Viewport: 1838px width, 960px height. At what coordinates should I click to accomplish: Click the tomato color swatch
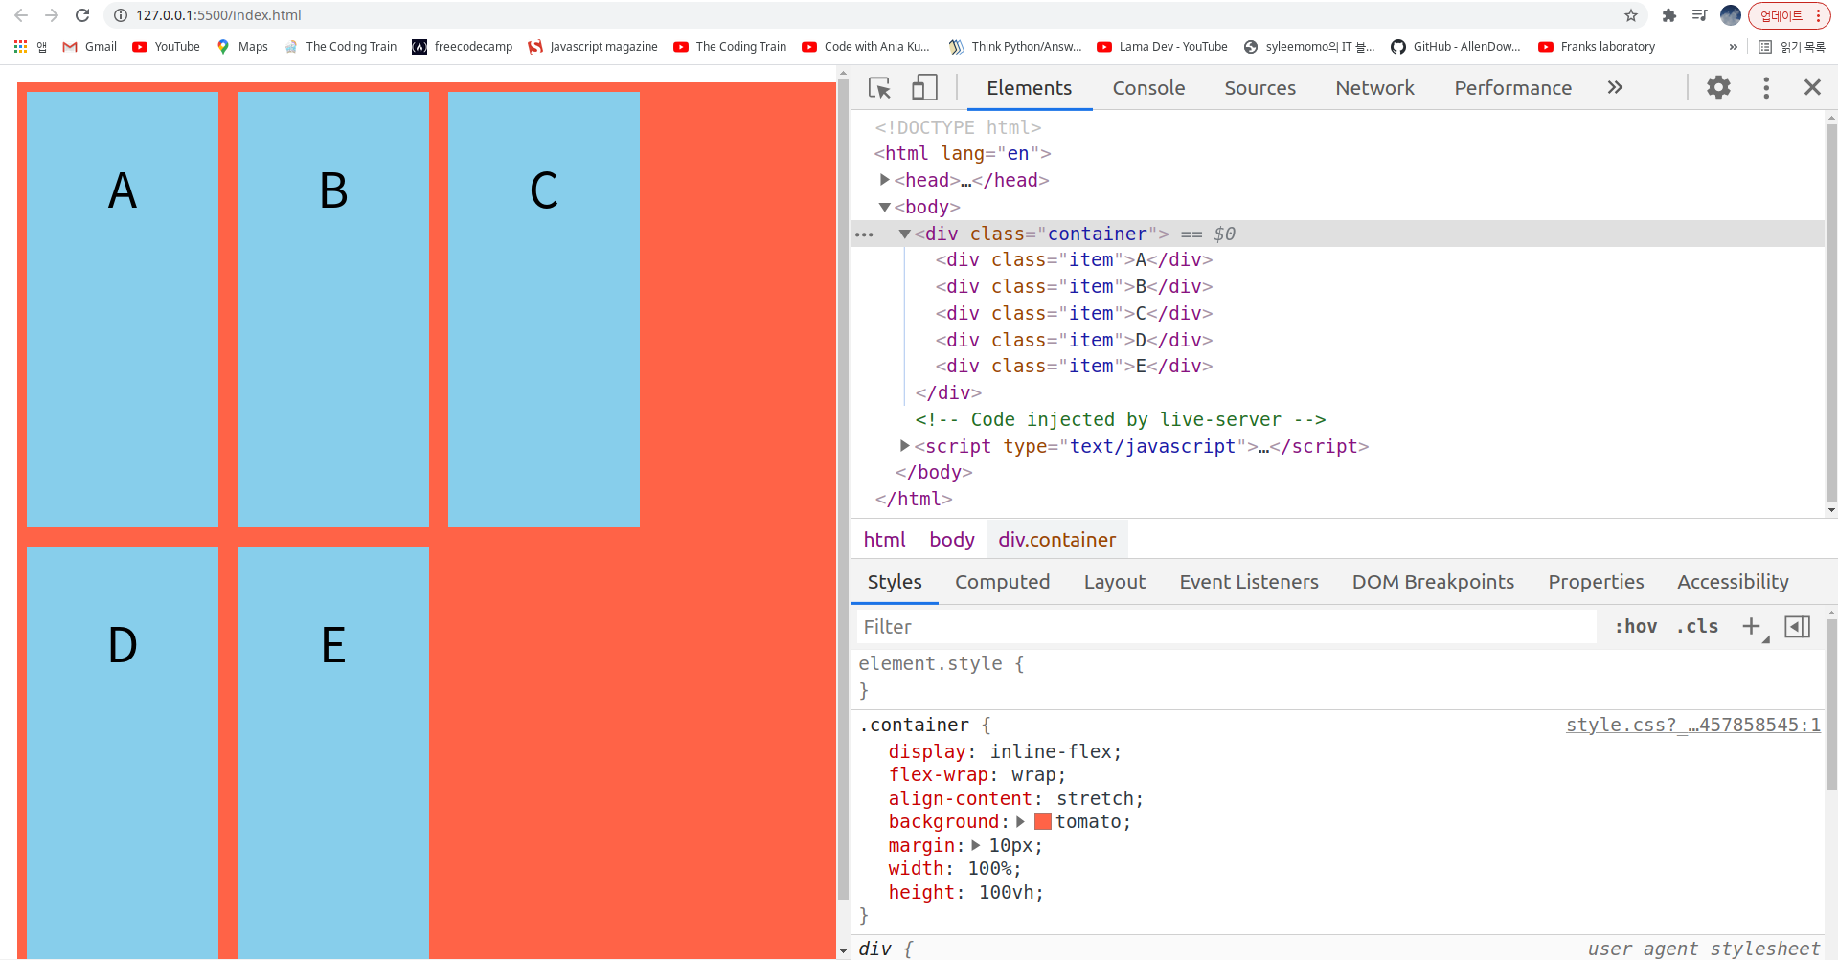1043,821
